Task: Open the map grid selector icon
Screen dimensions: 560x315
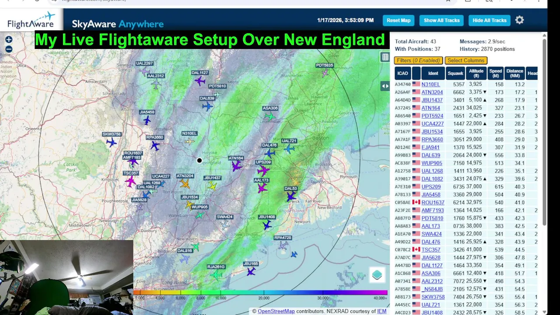Action: click(385, 57)
